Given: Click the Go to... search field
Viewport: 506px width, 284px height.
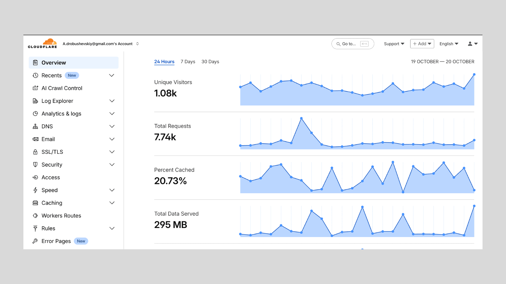Looking at the screenshot, I should pyautogui.click(x=353, y=44).
